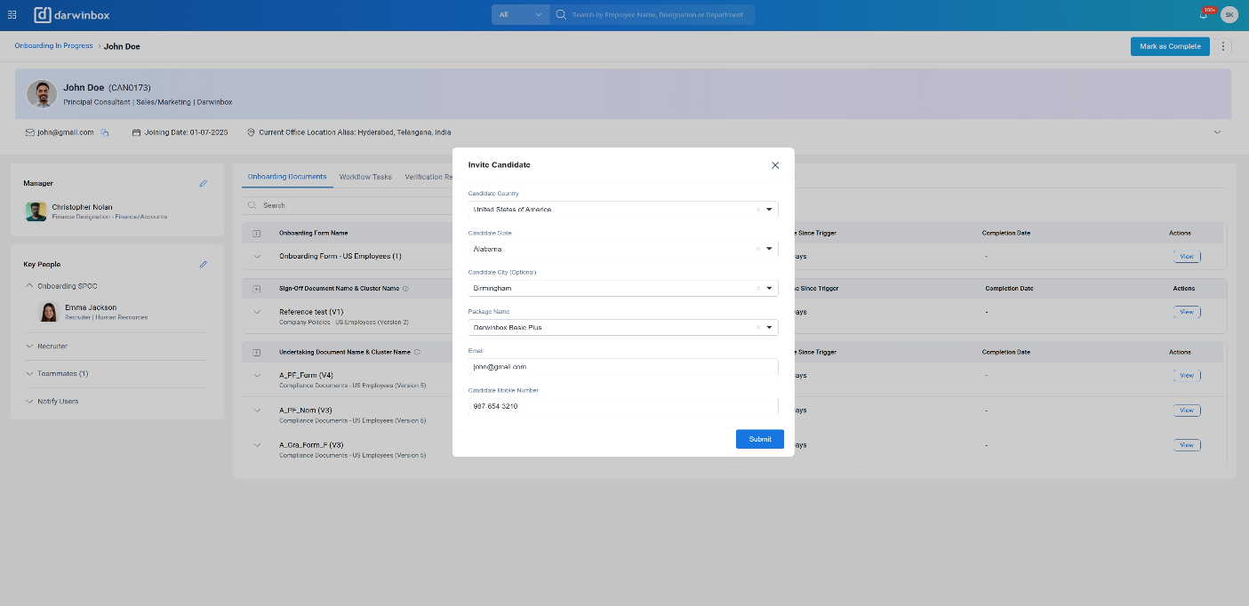Go to Onboarding In Progress breadcrumb
Screen dimensions: 1249x606
[x=53, y=46]
